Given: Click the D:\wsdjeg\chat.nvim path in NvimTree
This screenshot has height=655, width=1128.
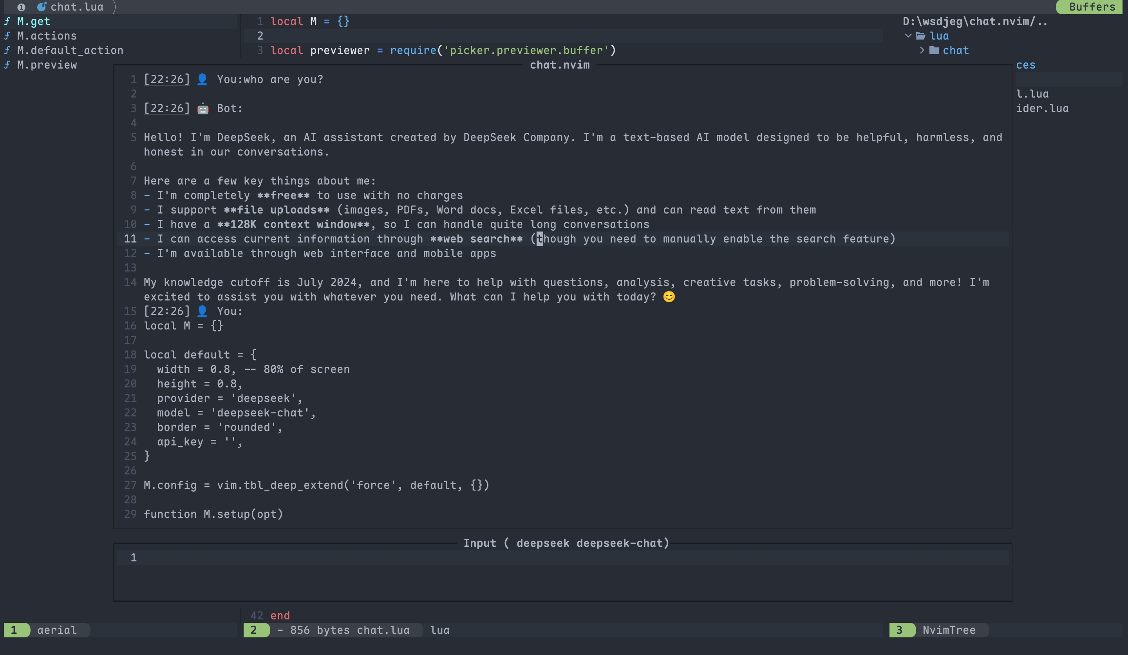Looking at the screenshot, I should tap(974, 21).
